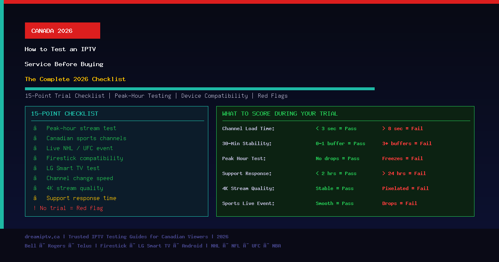Click the checkmark beside Canadian sports channels
Image resolution: width=499 pixels, height=262 pixels.
pyautogui.click(x=35, y=138)
